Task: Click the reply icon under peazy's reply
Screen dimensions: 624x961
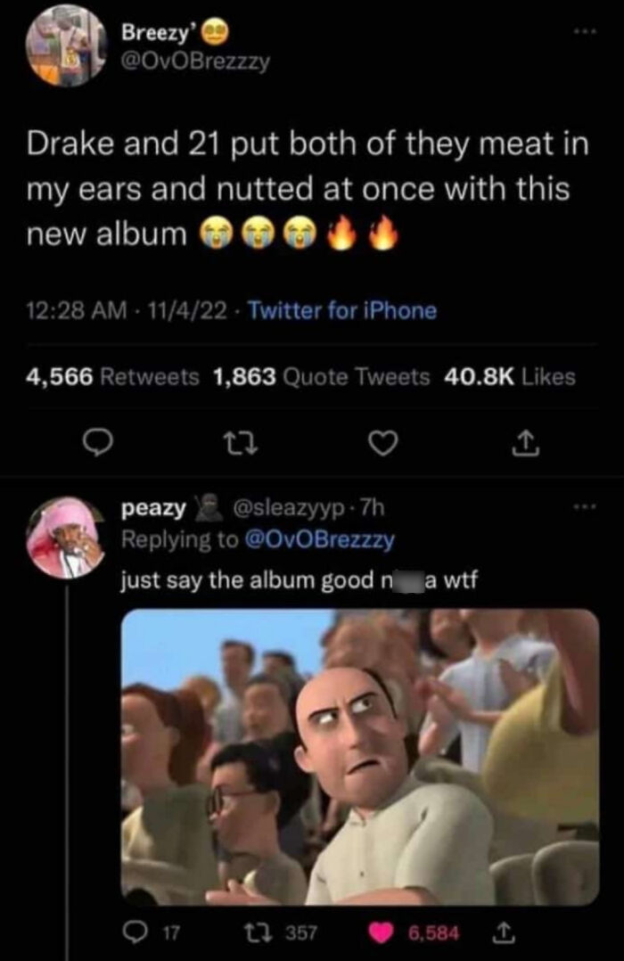Action: tap(135, 931)
